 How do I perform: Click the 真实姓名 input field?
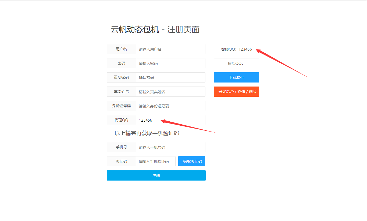[x=171, y=92]
